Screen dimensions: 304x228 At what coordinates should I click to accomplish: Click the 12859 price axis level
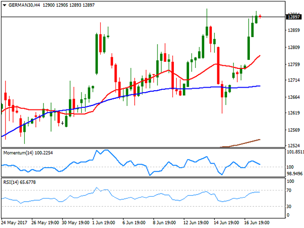click(x=294, y=30)
